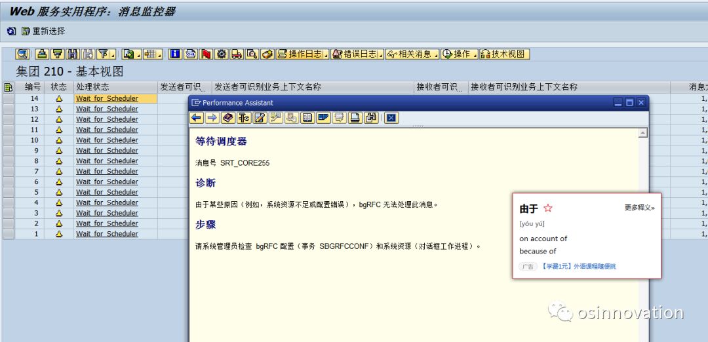Open dropdown arrow next to the layout icon
Image resolution: width=708 pixels, height=342 pixels.
click(x=159, y=54)
